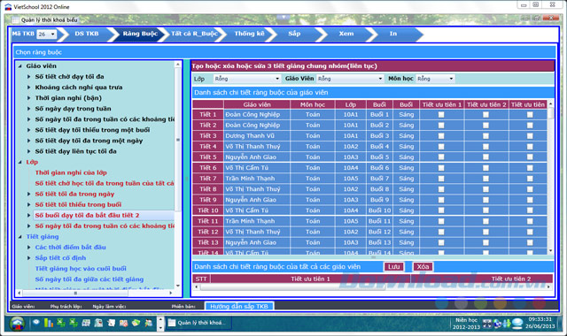
Task: Click the Lưu button
Action: tap(393, 267)
